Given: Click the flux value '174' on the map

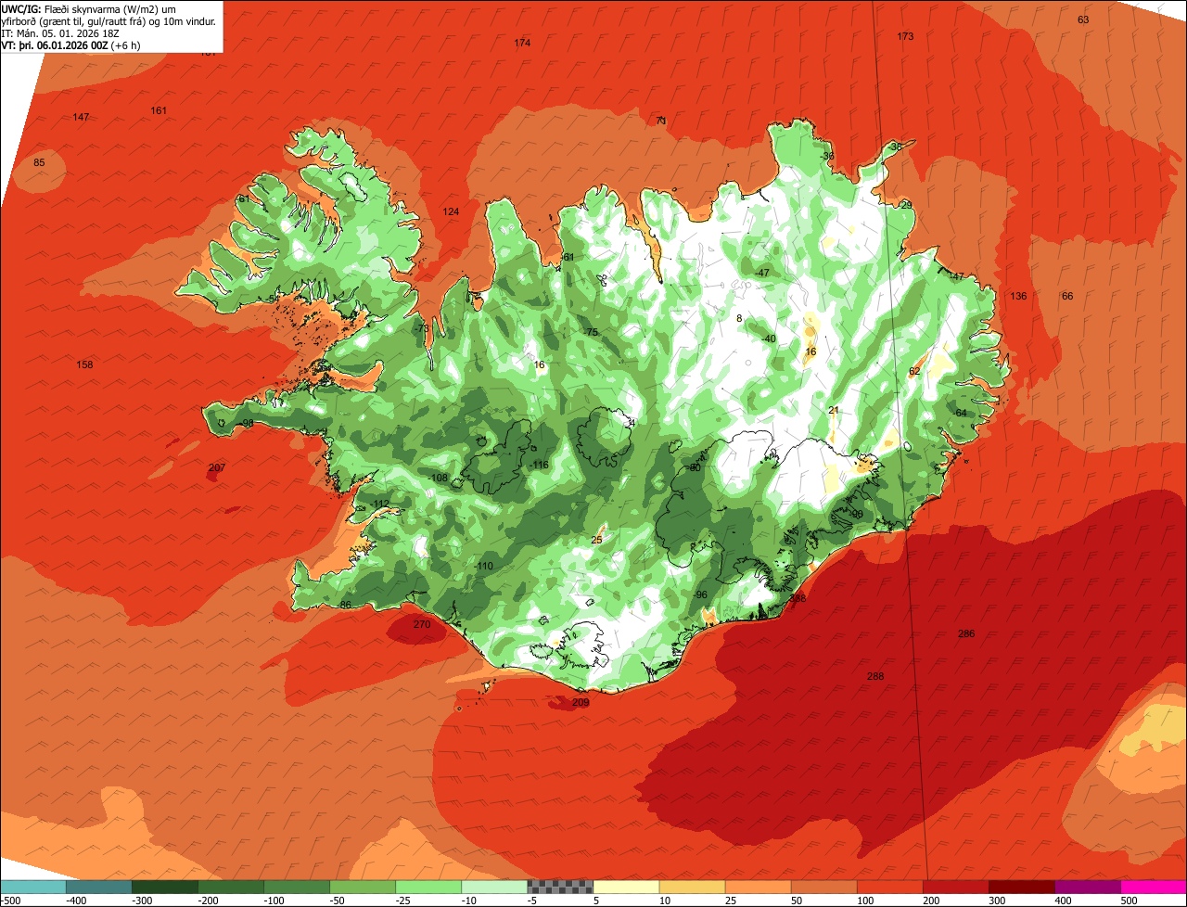Looking at the screenshot, I should click(522, 43).
